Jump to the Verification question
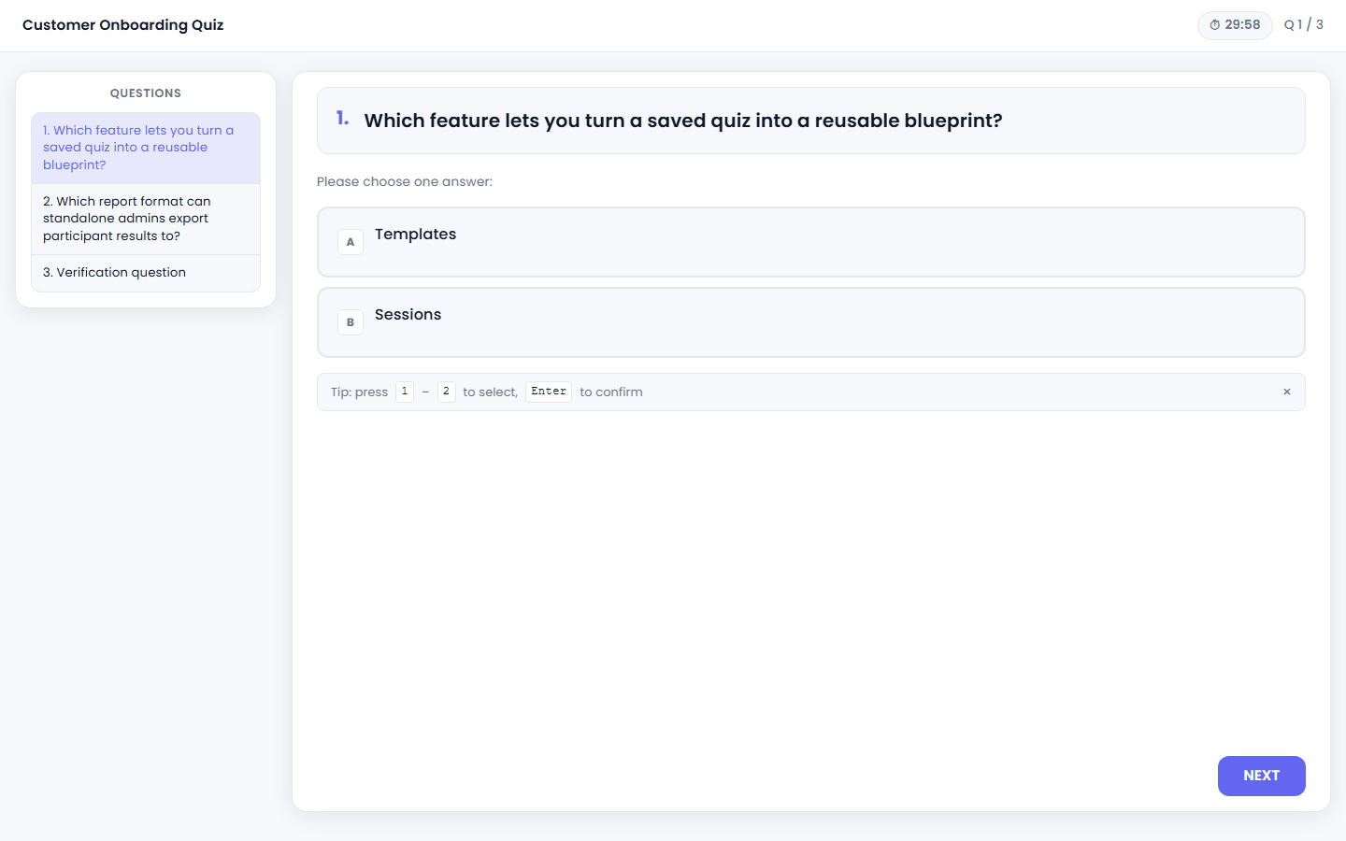 [146, 273]
